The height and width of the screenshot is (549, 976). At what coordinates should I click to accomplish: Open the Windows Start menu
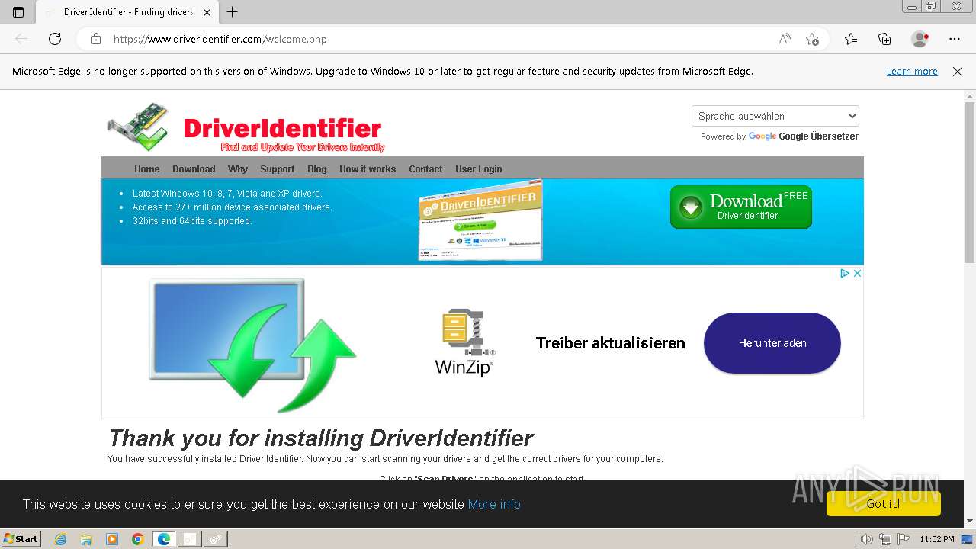point(21,538)
